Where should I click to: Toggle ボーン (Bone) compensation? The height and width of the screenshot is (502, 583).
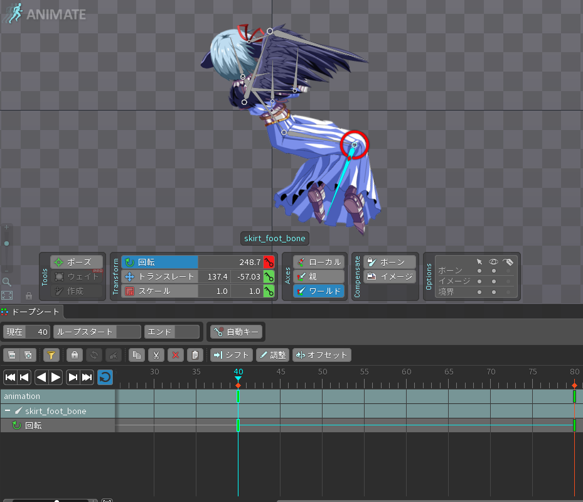coord(390,262)
